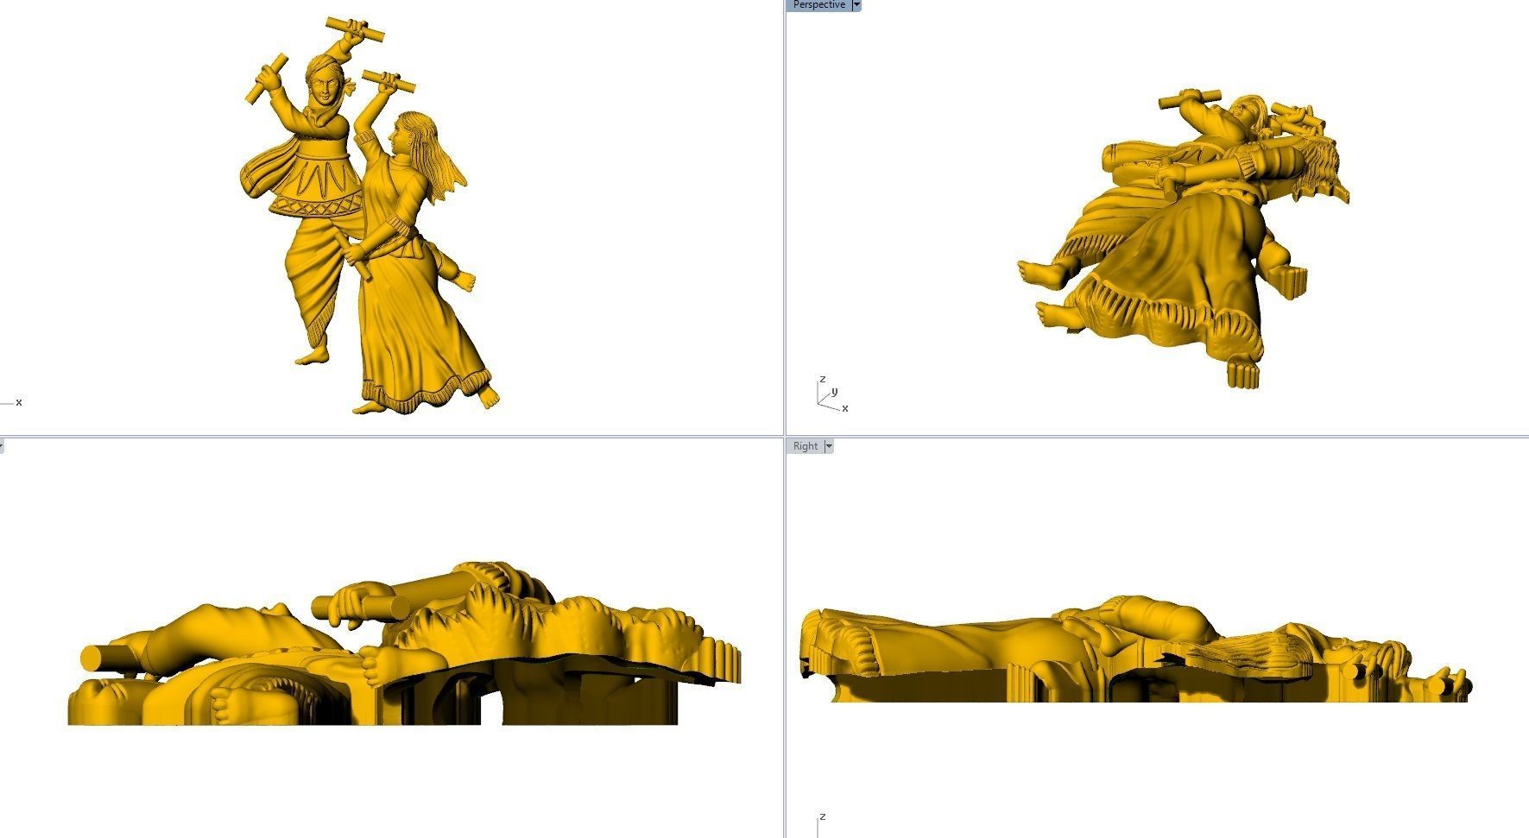Click the Right viewport title label
Viewport: 1529px width, 838px height.
pyautogui.click(x=805, y=446)
